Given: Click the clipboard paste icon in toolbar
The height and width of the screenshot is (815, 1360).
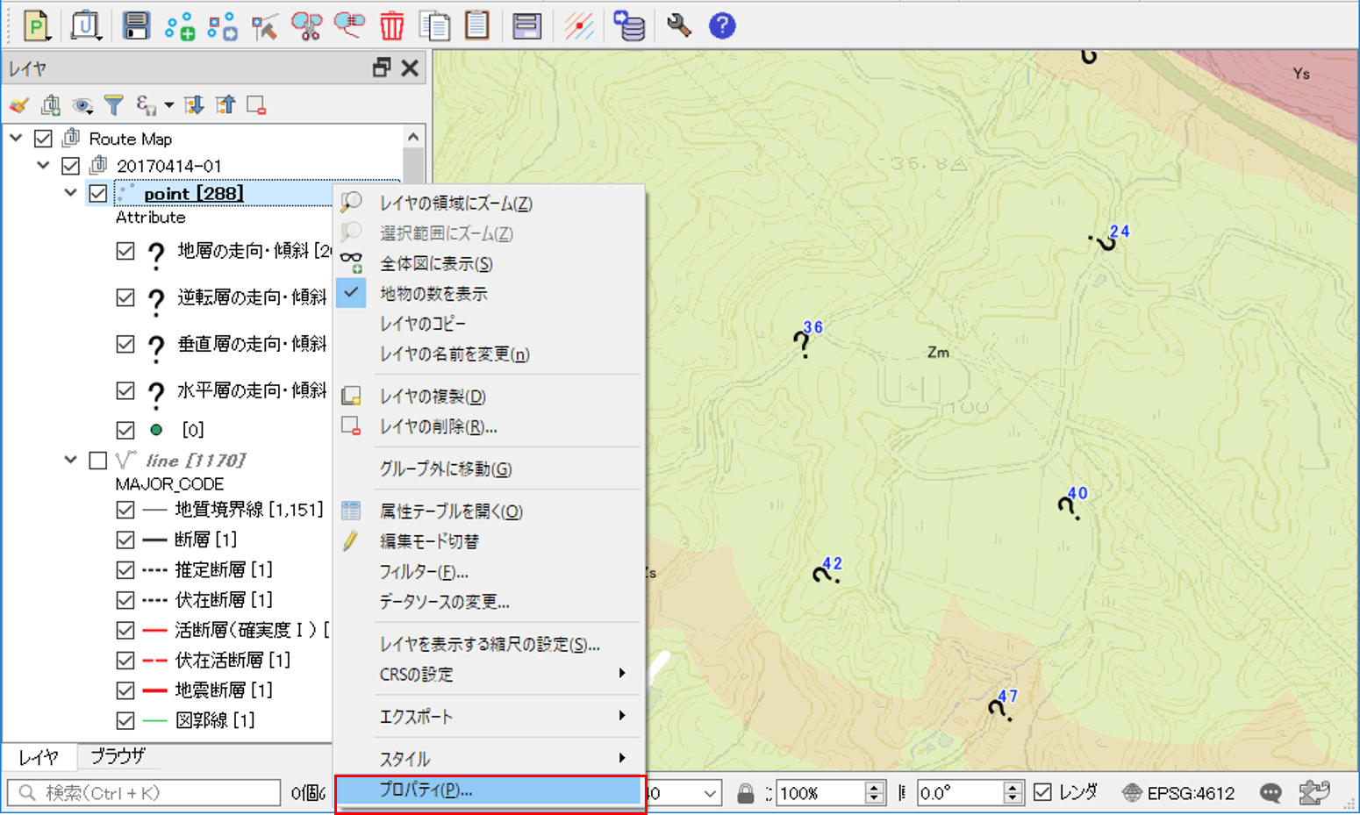Looking at the screenshot, I should pos(477,26).
